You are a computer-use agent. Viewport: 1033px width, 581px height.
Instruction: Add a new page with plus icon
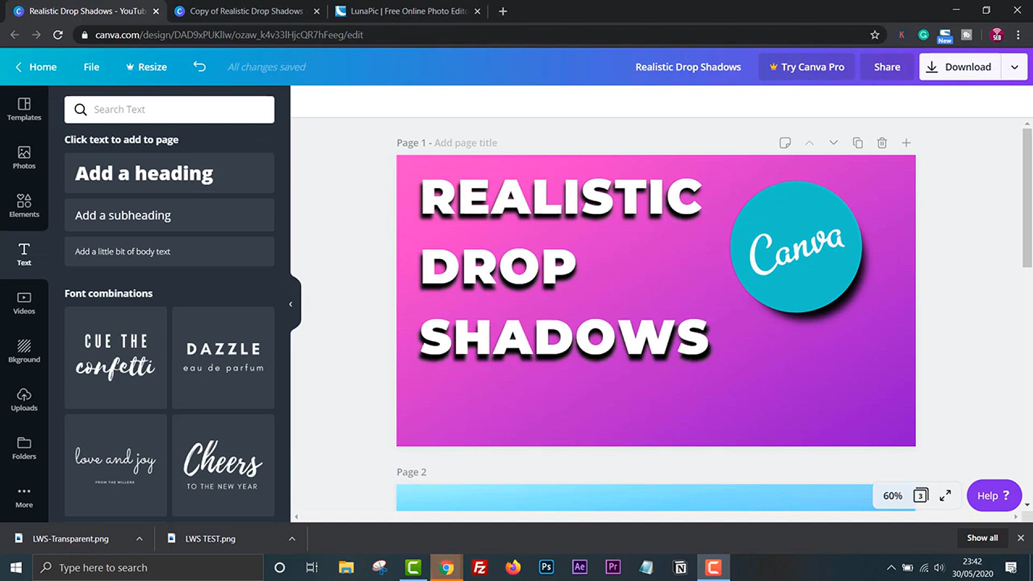[x=906, y=143]
